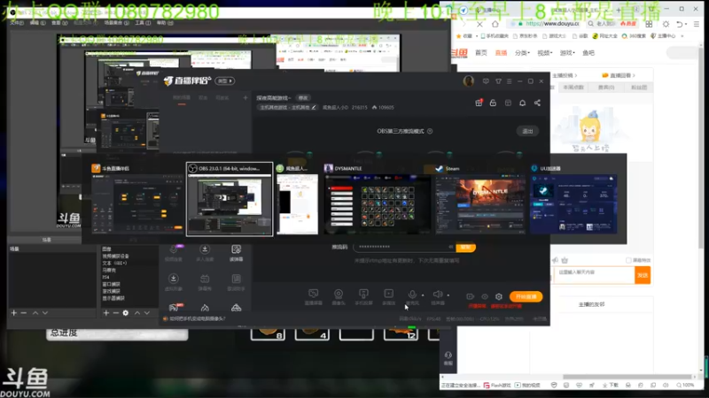Open 直播 on the Douyu site nav
Image resolution: width=709 pixels, height=398 pixels.
[501, 53]
